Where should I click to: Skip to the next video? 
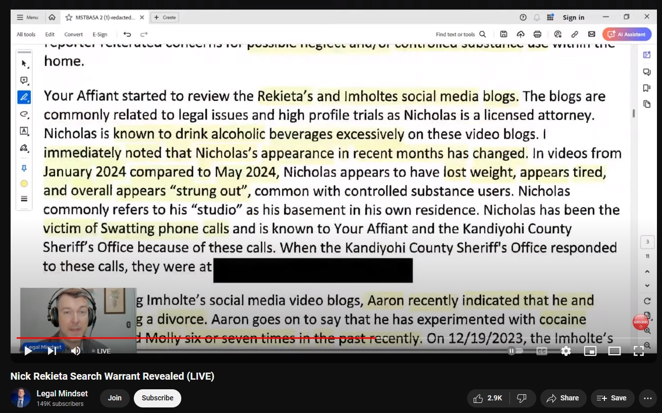tap(52, 351)
